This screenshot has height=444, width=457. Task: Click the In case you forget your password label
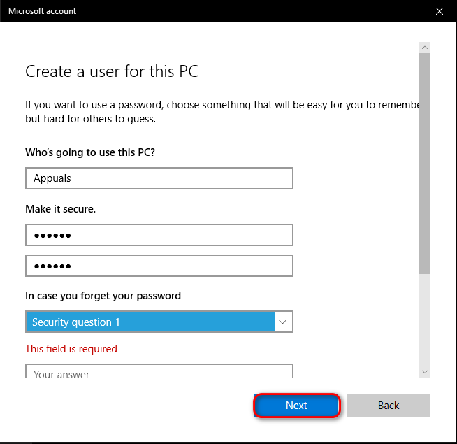click(x=103, y=296)
